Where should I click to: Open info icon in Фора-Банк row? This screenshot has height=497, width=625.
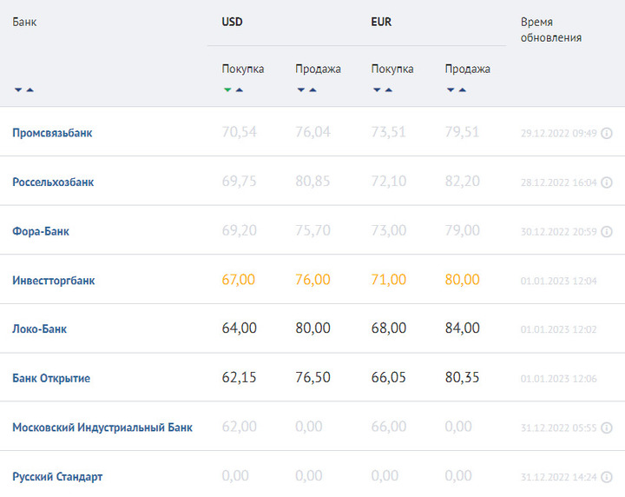607,232
